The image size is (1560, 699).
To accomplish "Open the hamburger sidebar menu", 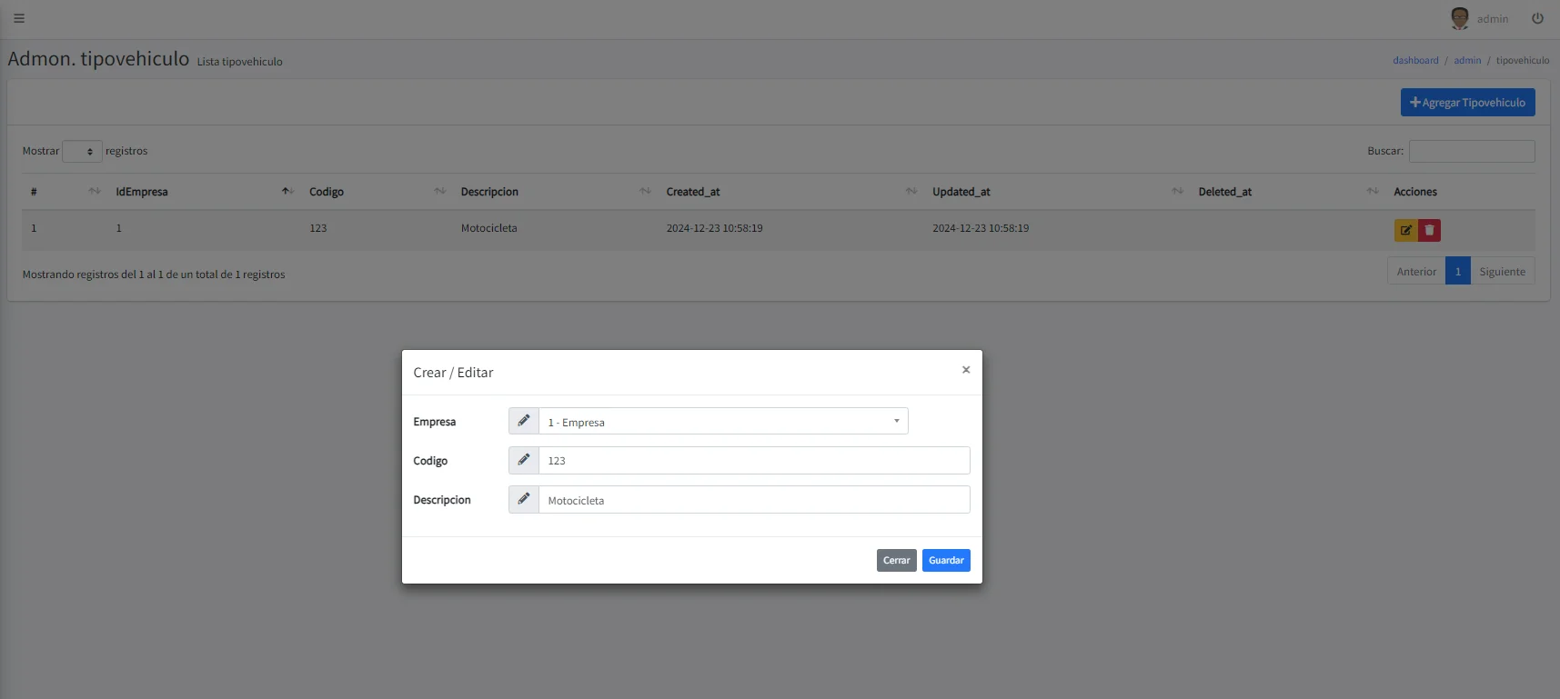I will click(x=19, y=18).
